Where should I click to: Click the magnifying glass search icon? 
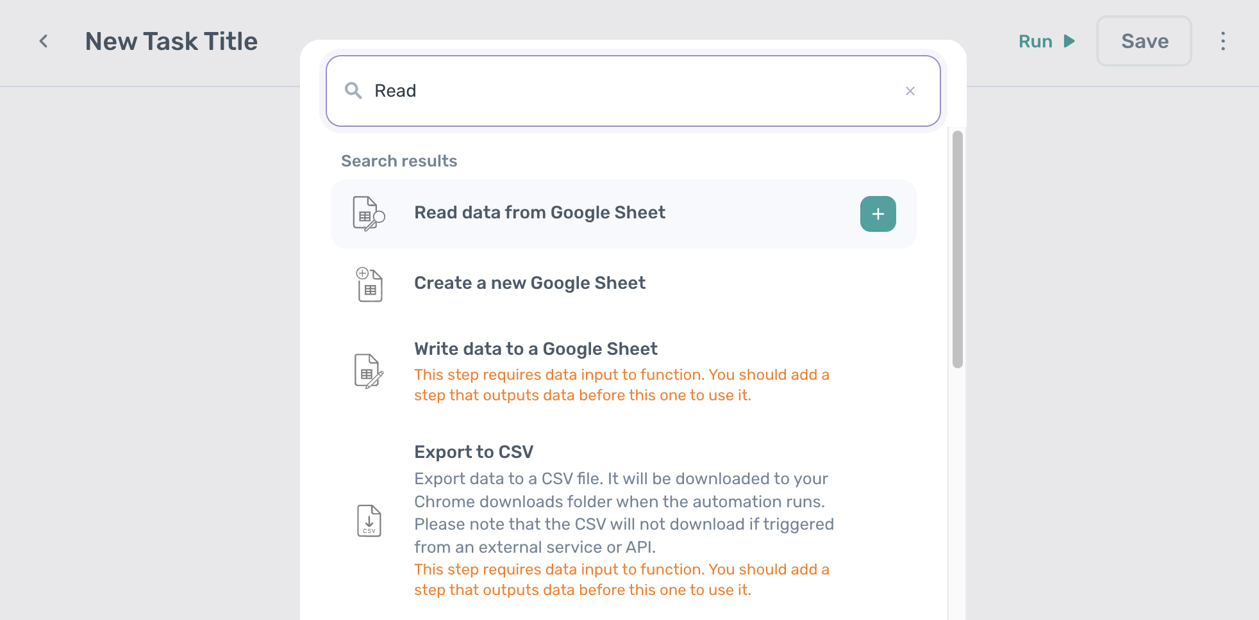pos(353,91)
